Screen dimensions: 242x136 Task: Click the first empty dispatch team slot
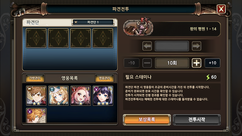36,38
